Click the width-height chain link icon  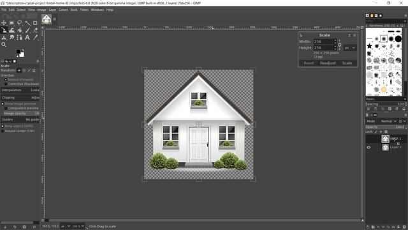tap(340, 45)
